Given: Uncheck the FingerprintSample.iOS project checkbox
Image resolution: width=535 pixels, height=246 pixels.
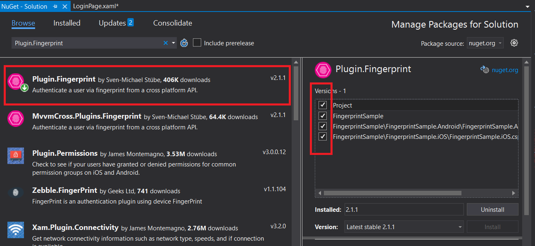Looking at the screenshot, I should click(x=323, y=136).
